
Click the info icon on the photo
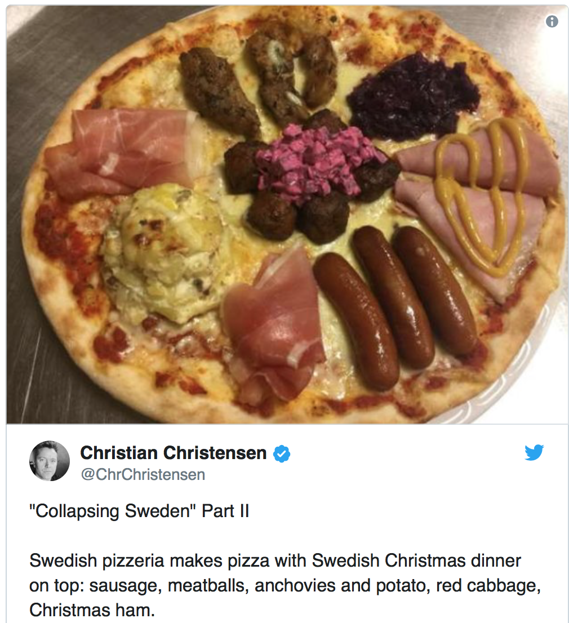(x=552, y=21)
